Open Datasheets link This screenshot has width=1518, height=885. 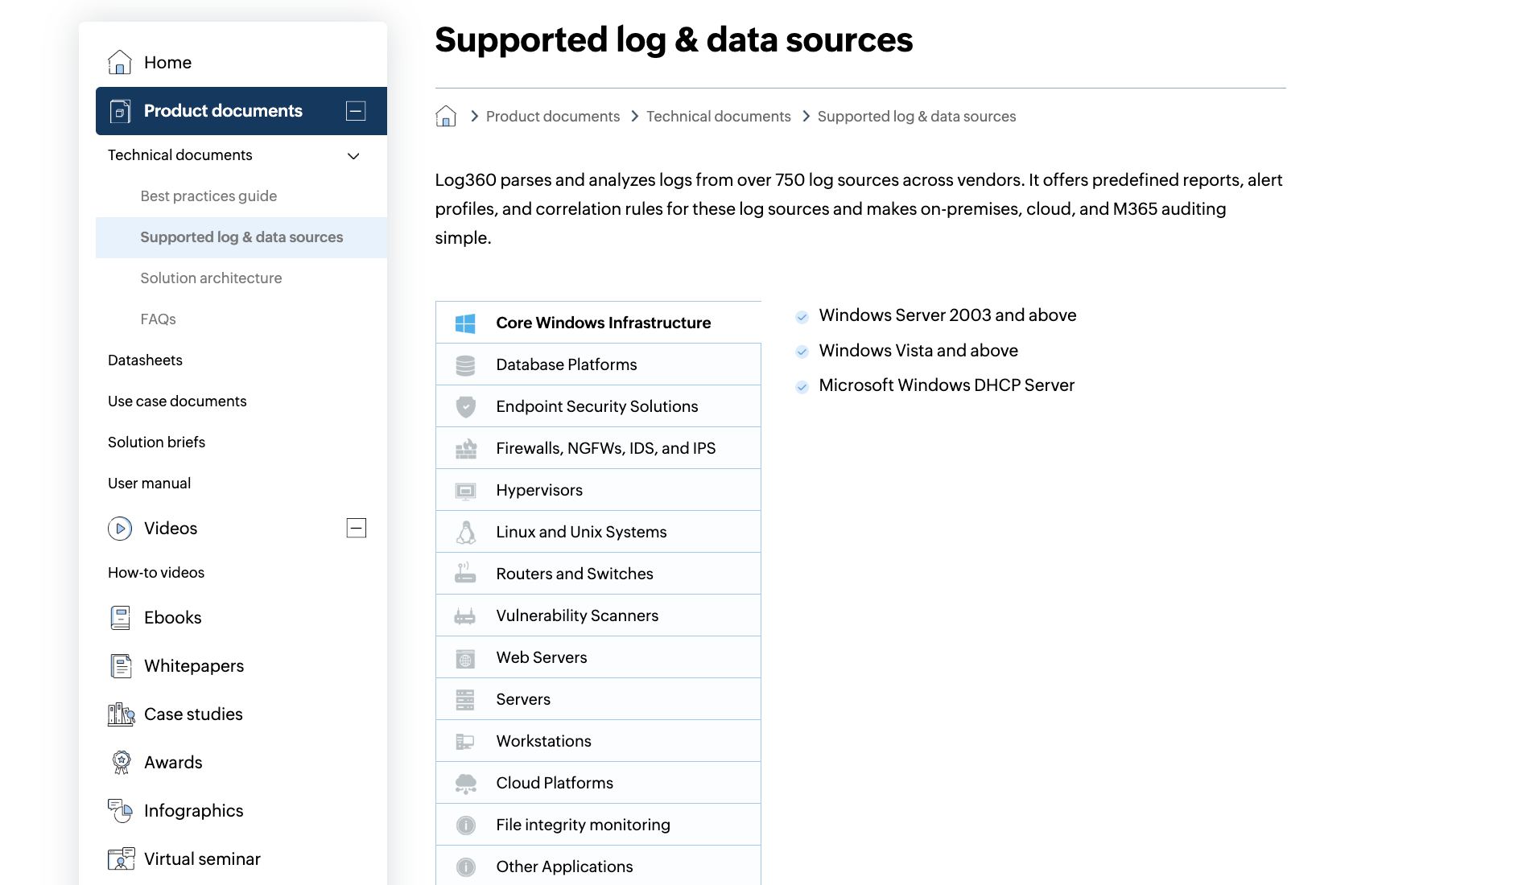[x=145, y=360]
